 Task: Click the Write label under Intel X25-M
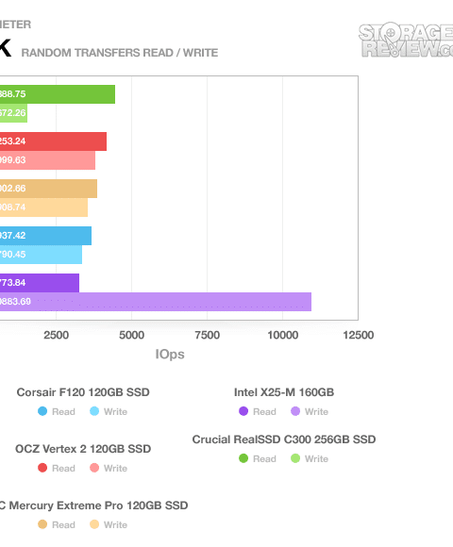316,411
